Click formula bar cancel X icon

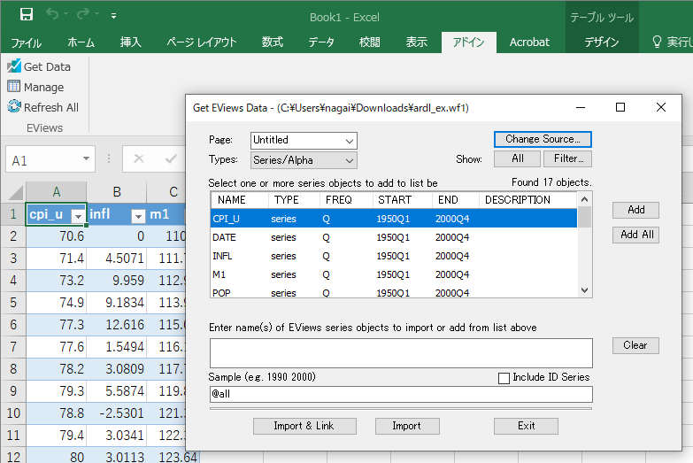coord(139,158)
